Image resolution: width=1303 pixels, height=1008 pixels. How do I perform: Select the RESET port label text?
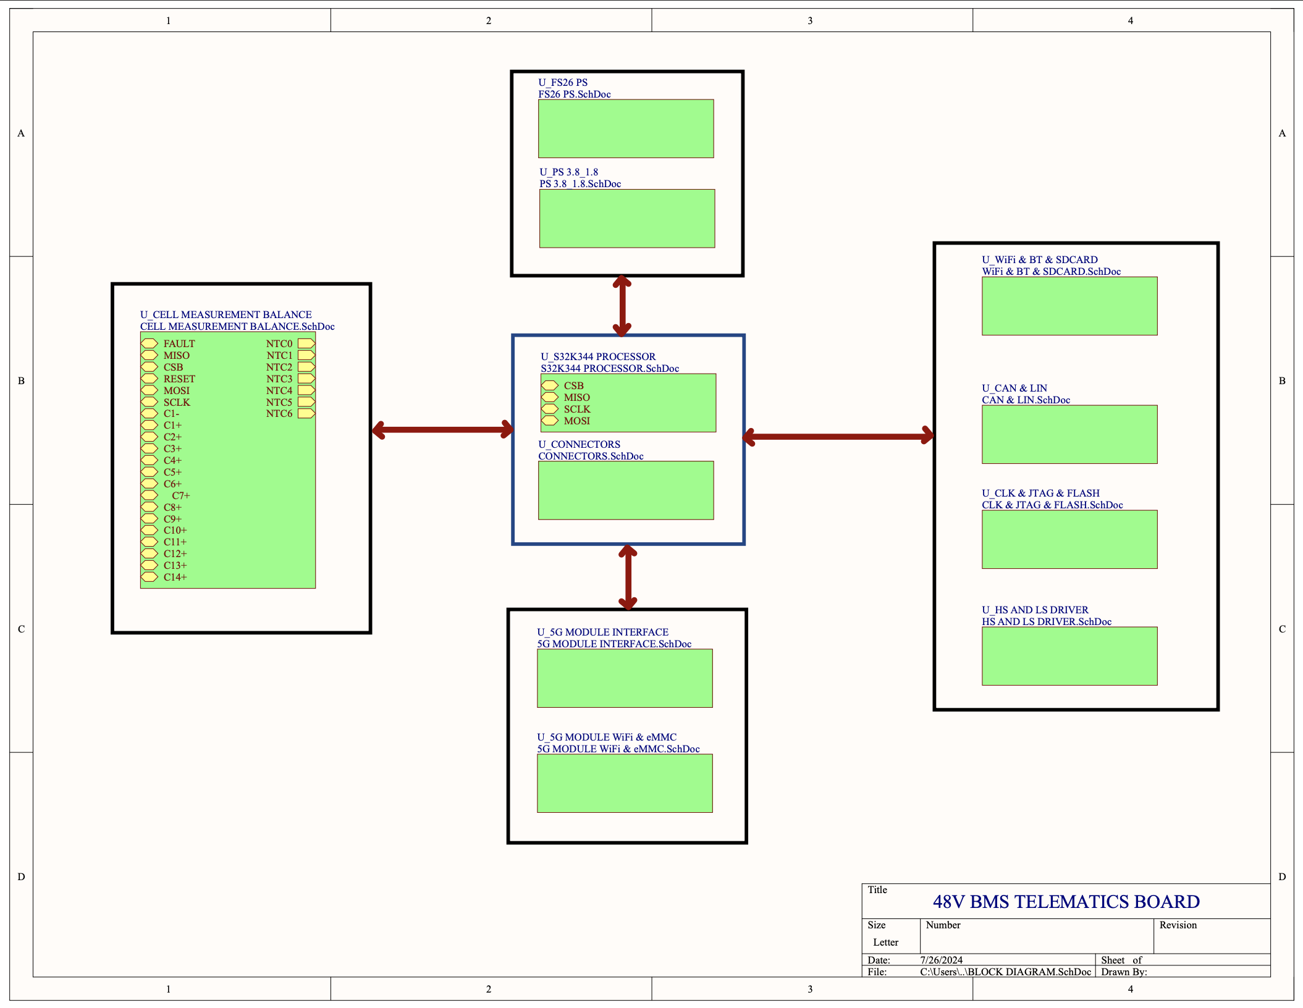[179, 379]
